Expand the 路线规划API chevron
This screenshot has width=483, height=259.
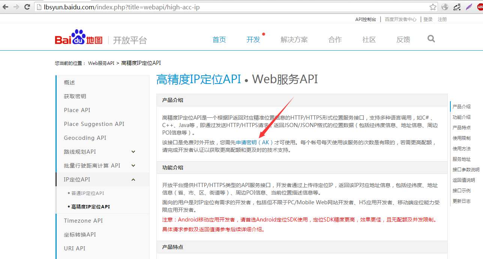pos(133,152)
